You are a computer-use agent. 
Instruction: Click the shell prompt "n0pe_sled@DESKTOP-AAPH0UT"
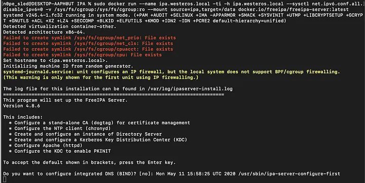pos(39,4)
